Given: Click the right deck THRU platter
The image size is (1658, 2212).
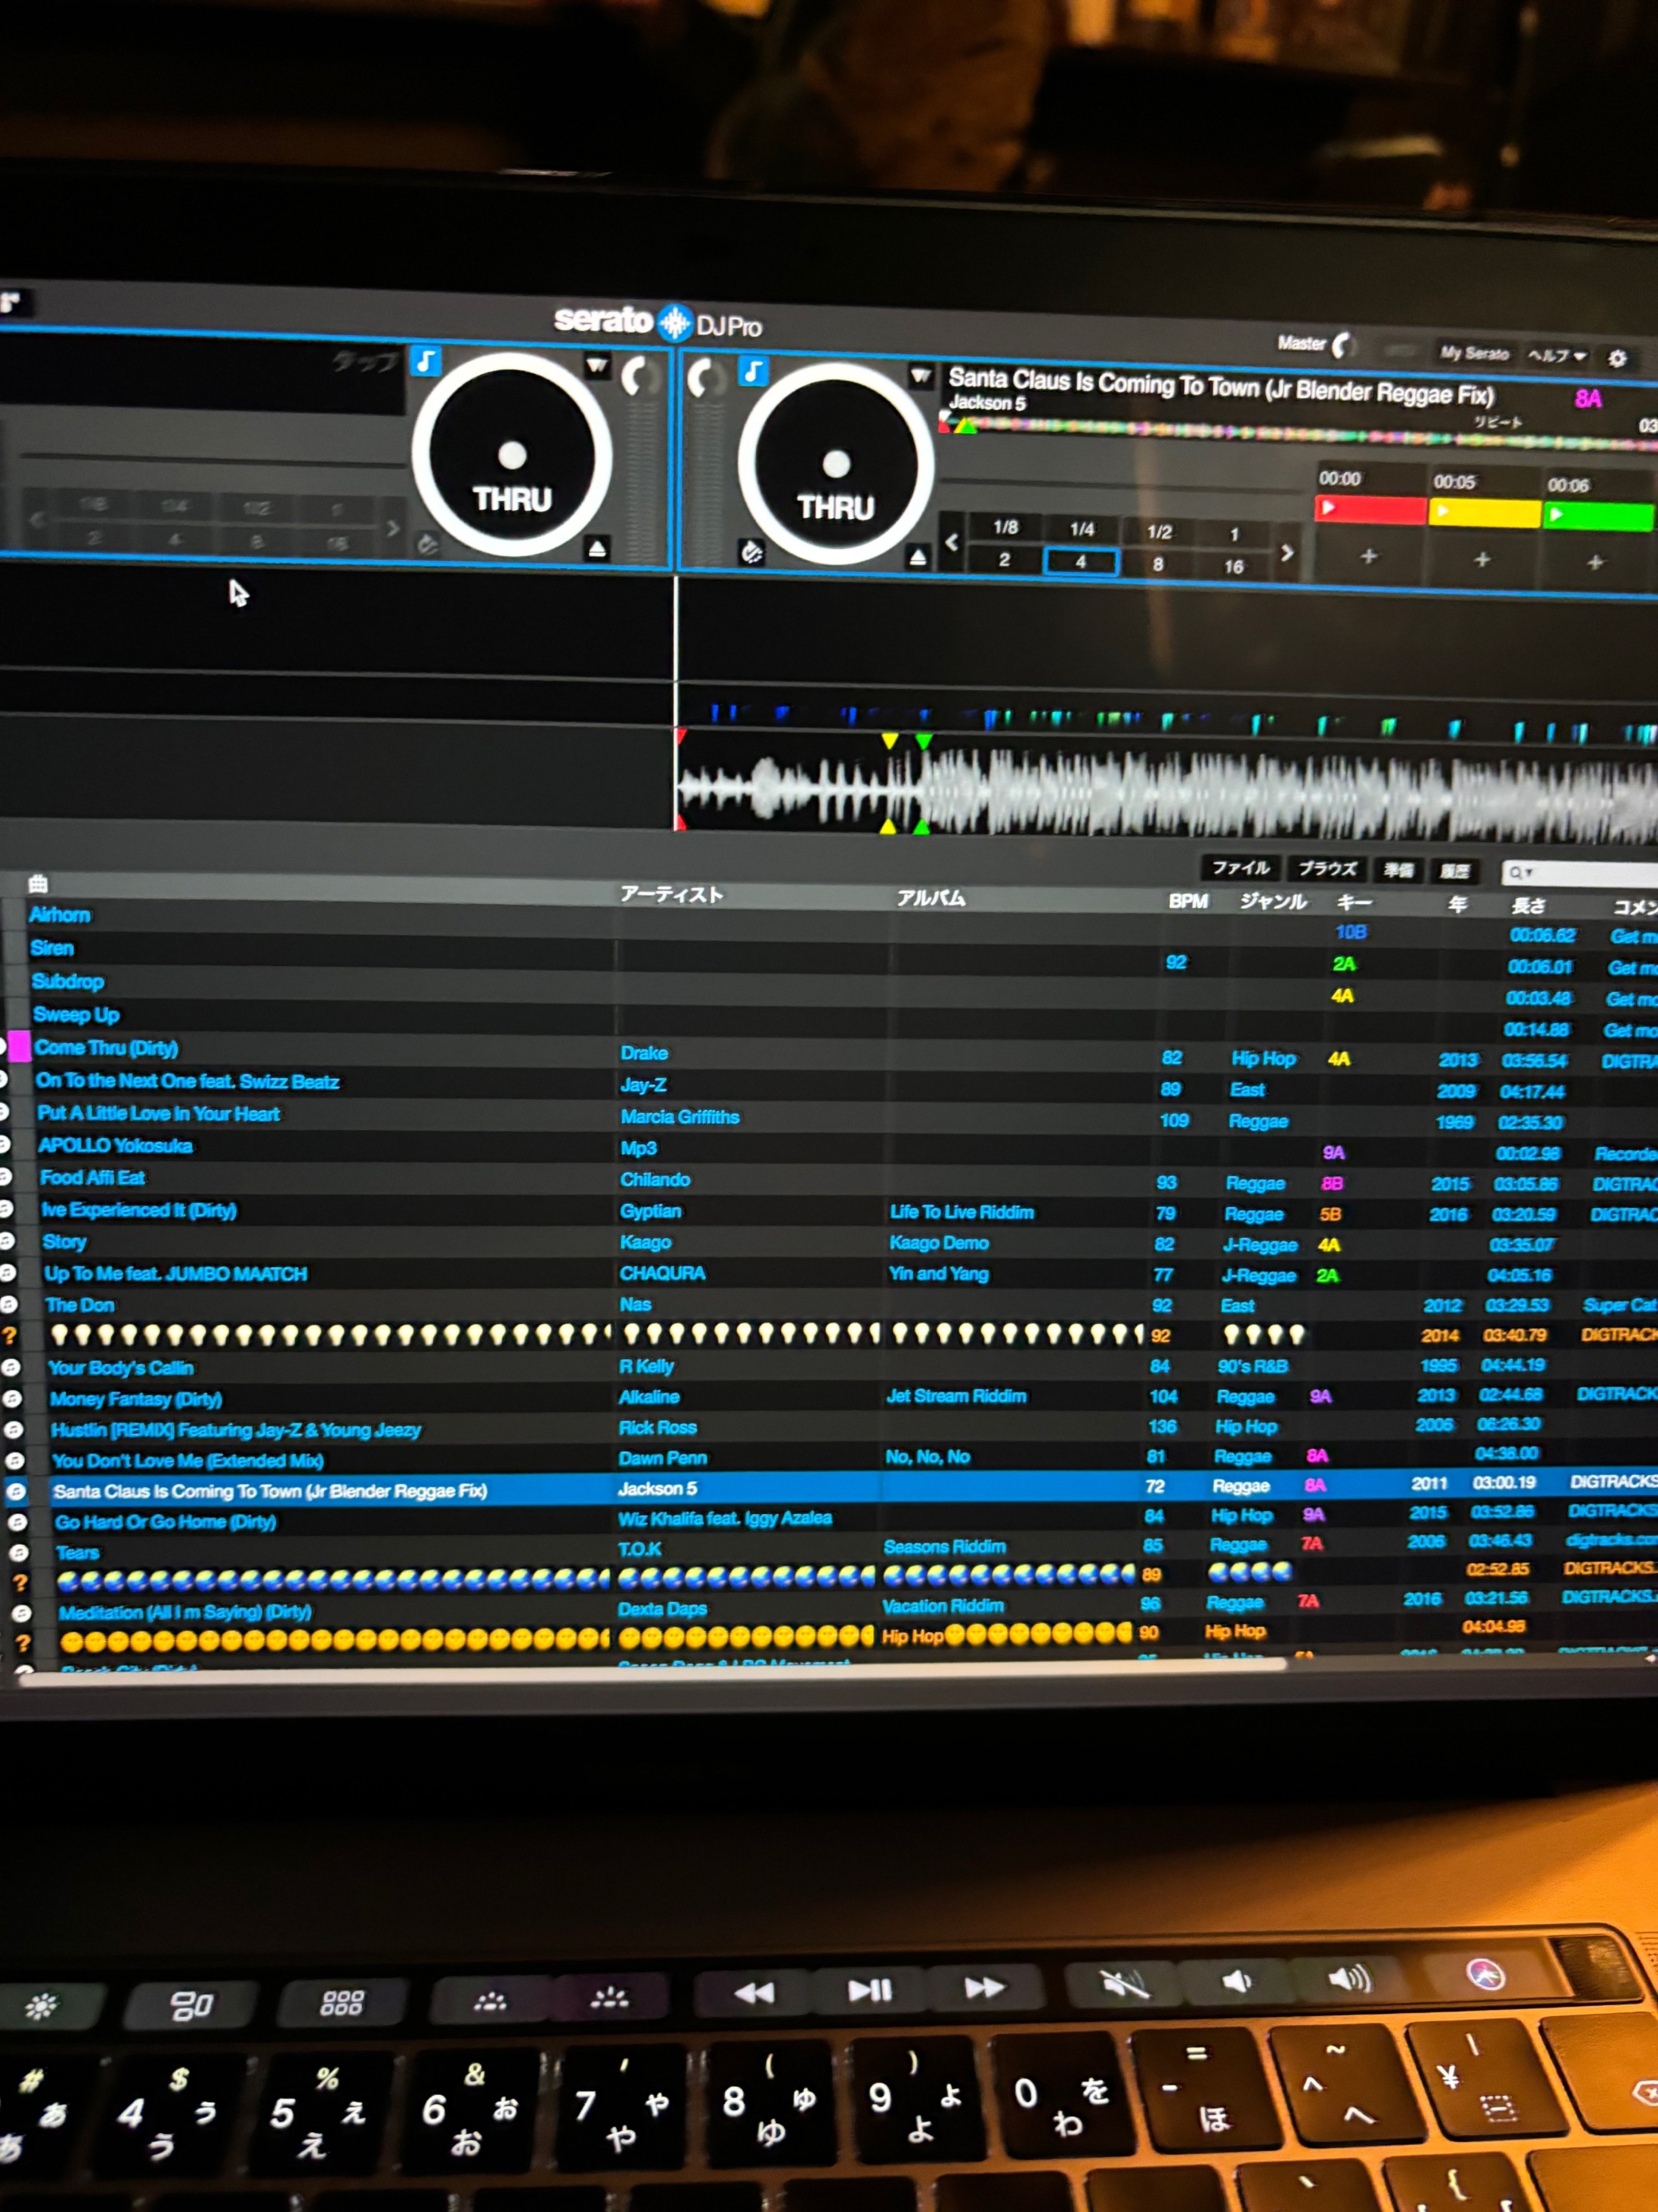Looking at the screenshot, I should click(x=836, y=464).
